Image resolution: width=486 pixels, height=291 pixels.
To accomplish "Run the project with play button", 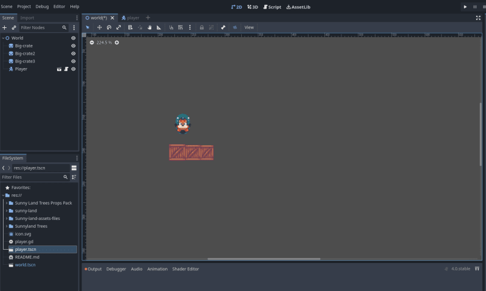I will (x=465, y=7).
